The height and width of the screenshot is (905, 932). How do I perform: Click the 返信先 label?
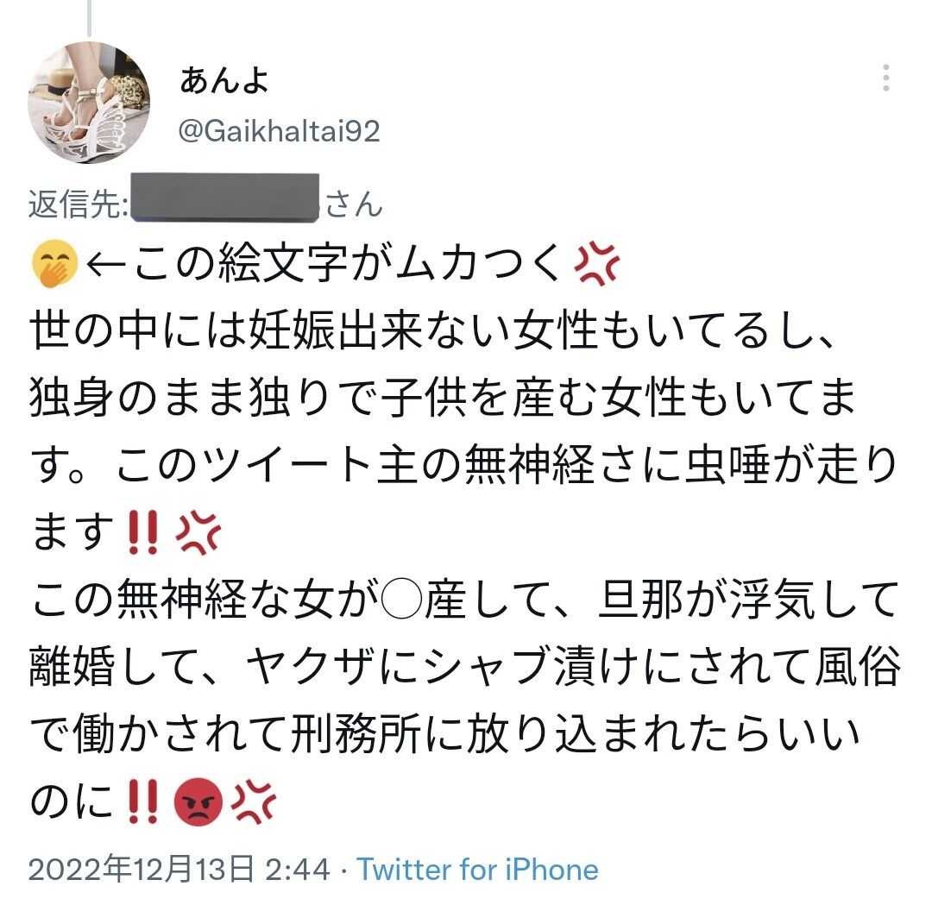pyautogui.click(x=78, y=204)
